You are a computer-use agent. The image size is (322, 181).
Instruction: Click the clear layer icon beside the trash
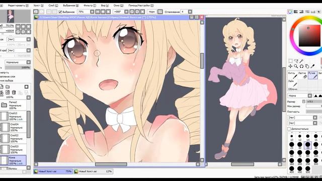pos(8,93)
